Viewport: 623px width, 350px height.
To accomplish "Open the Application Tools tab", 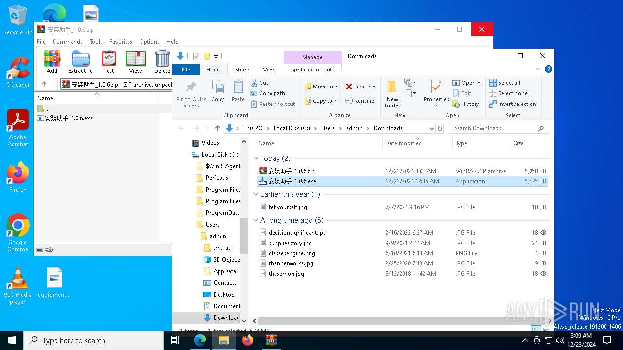I will (x=312, y=70).
